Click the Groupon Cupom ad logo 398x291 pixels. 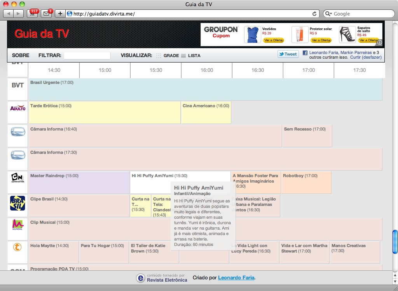(x=221, y=32)
